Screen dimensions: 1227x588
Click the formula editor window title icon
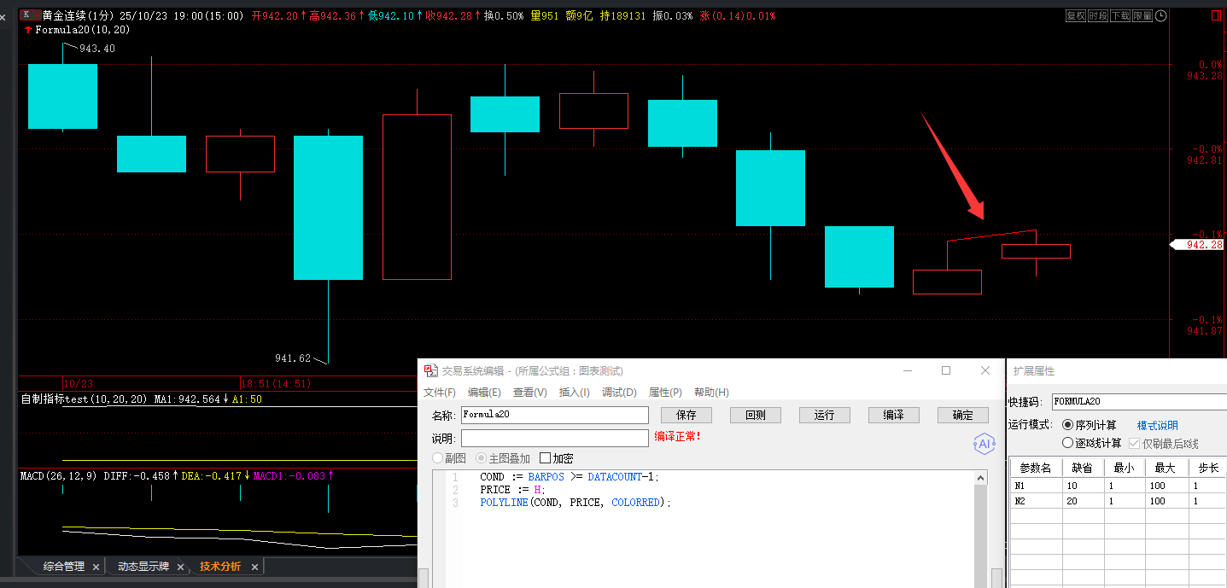click(x=431, y=371)
